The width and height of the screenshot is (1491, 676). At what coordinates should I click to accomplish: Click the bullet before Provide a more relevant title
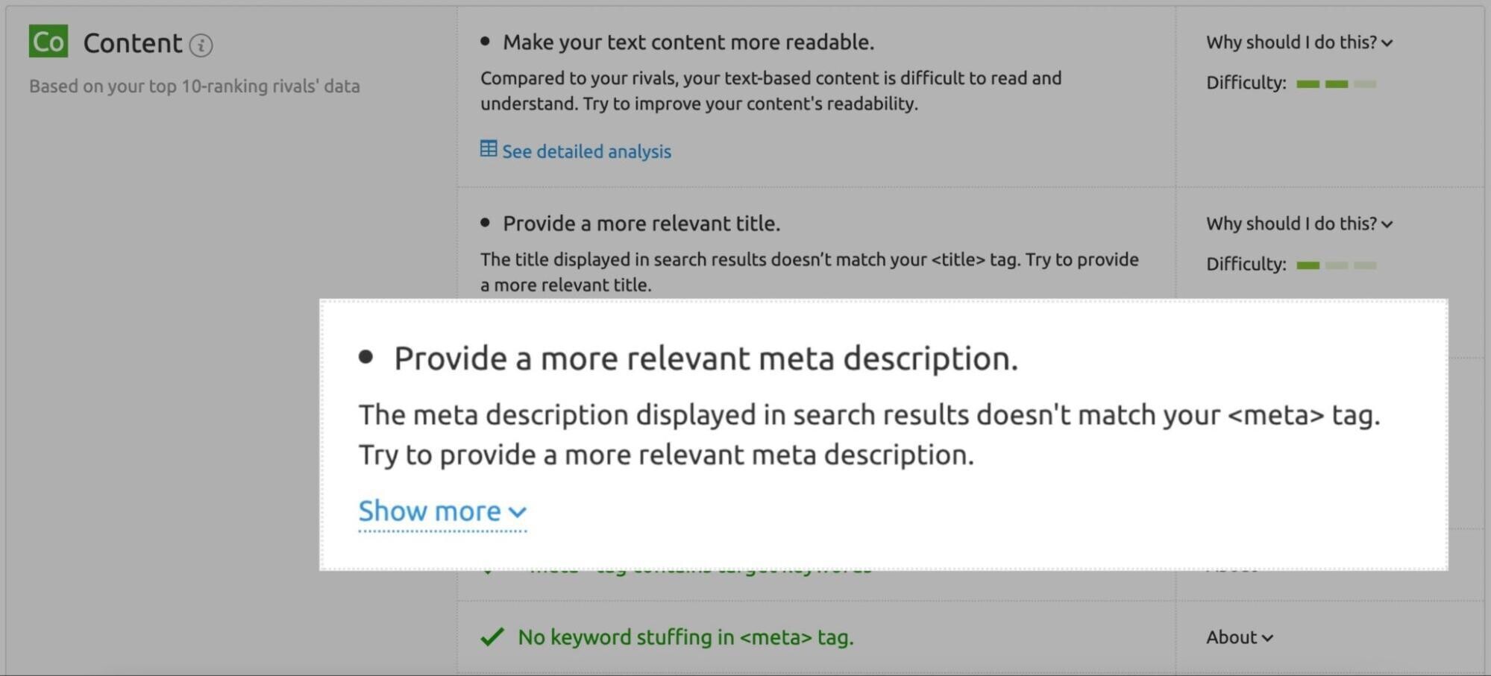click(x=485, y=222)
